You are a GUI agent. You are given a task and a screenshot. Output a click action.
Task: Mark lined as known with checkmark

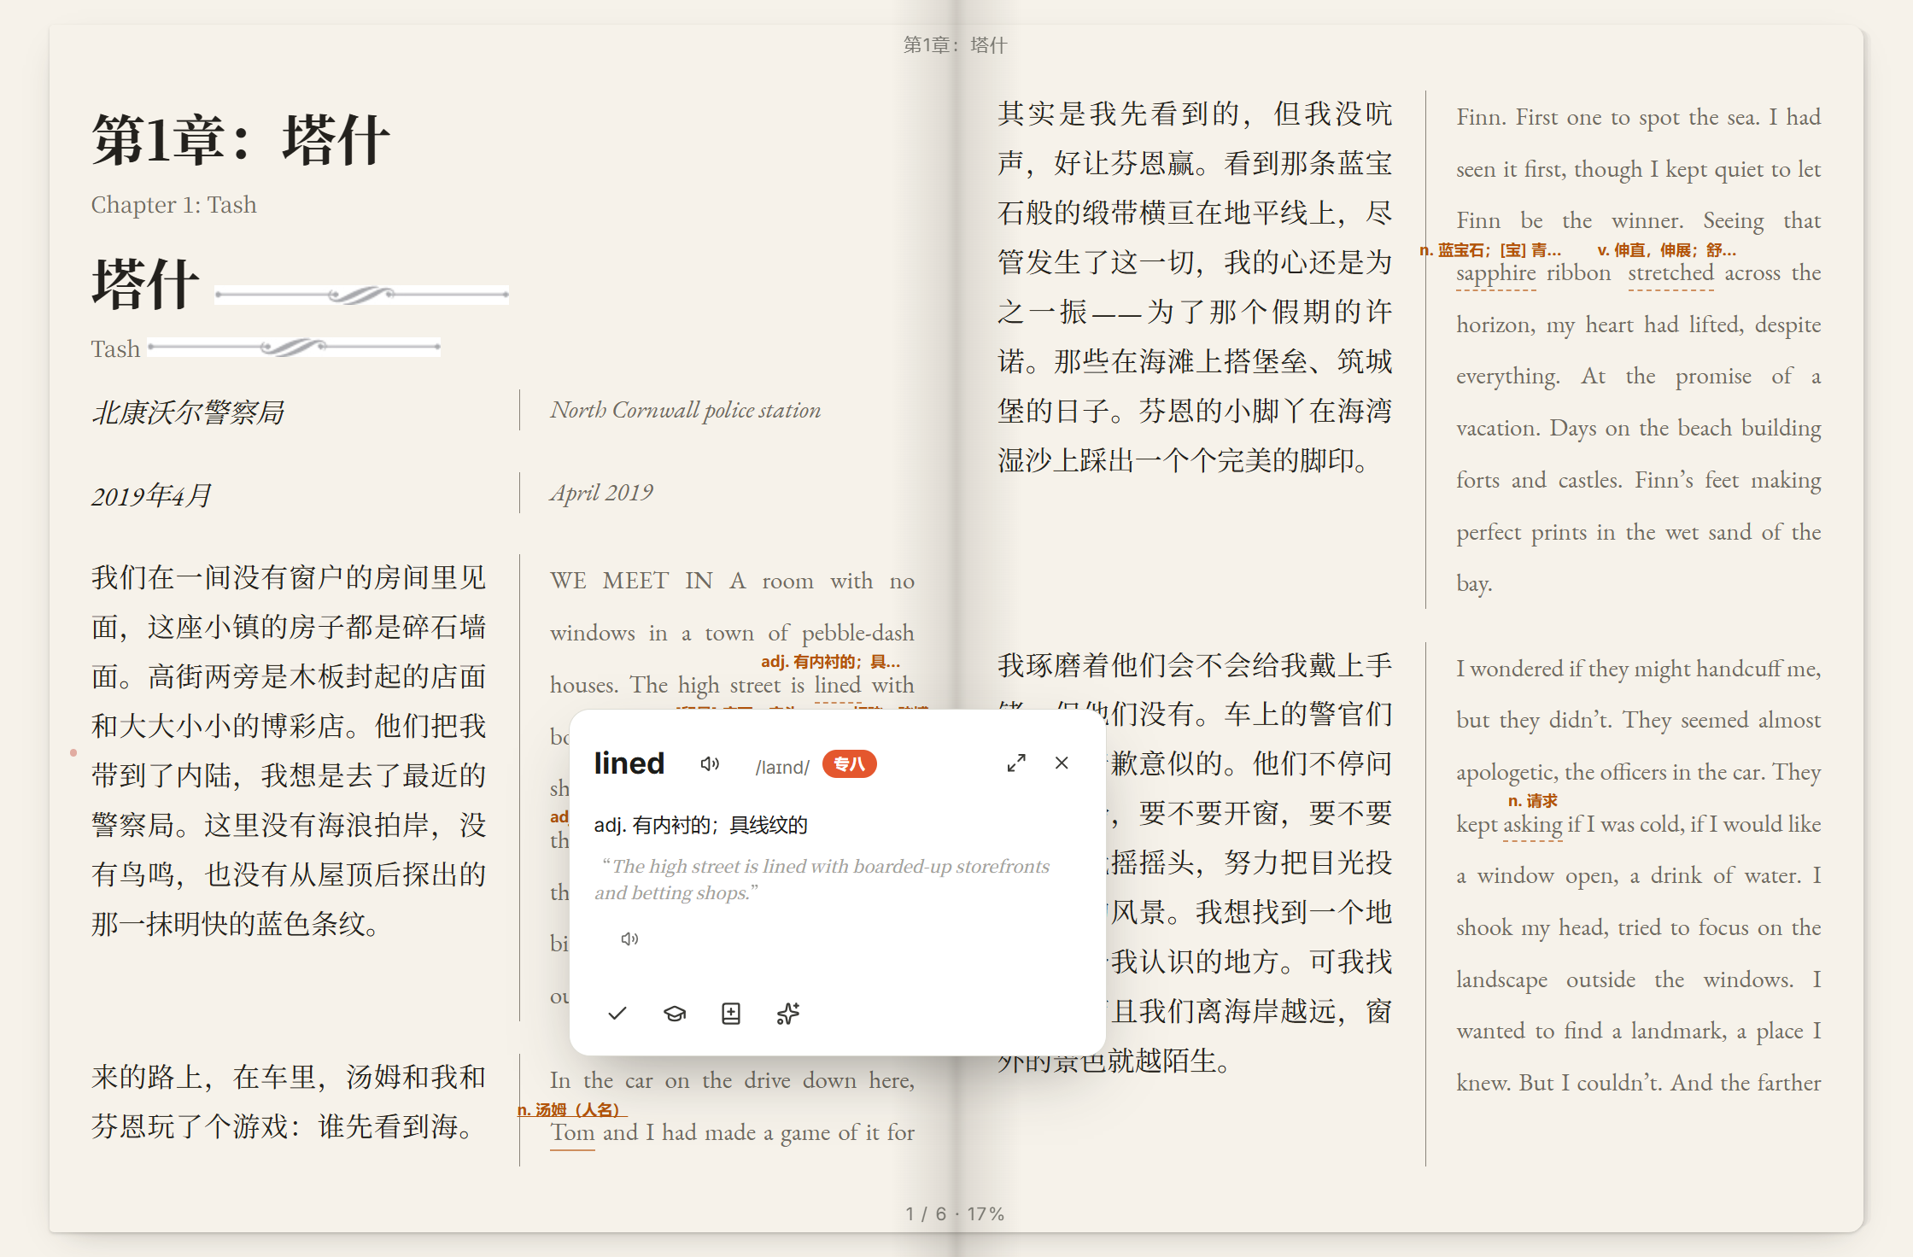pyautogui.click(x=617, y=1014)
